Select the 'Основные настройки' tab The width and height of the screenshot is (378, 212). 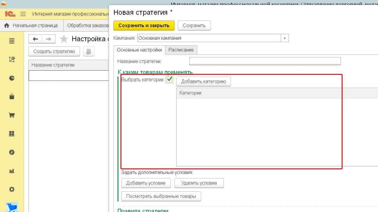click(139, 50)
